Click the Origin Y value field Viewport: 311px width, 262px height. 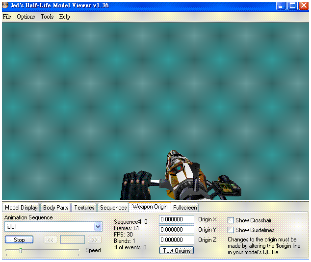tap(177, 230)
